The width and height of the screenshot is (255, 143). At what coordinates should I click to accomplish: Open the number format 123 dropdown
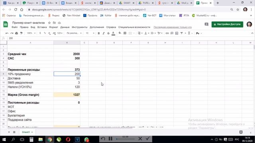[60, 33]
